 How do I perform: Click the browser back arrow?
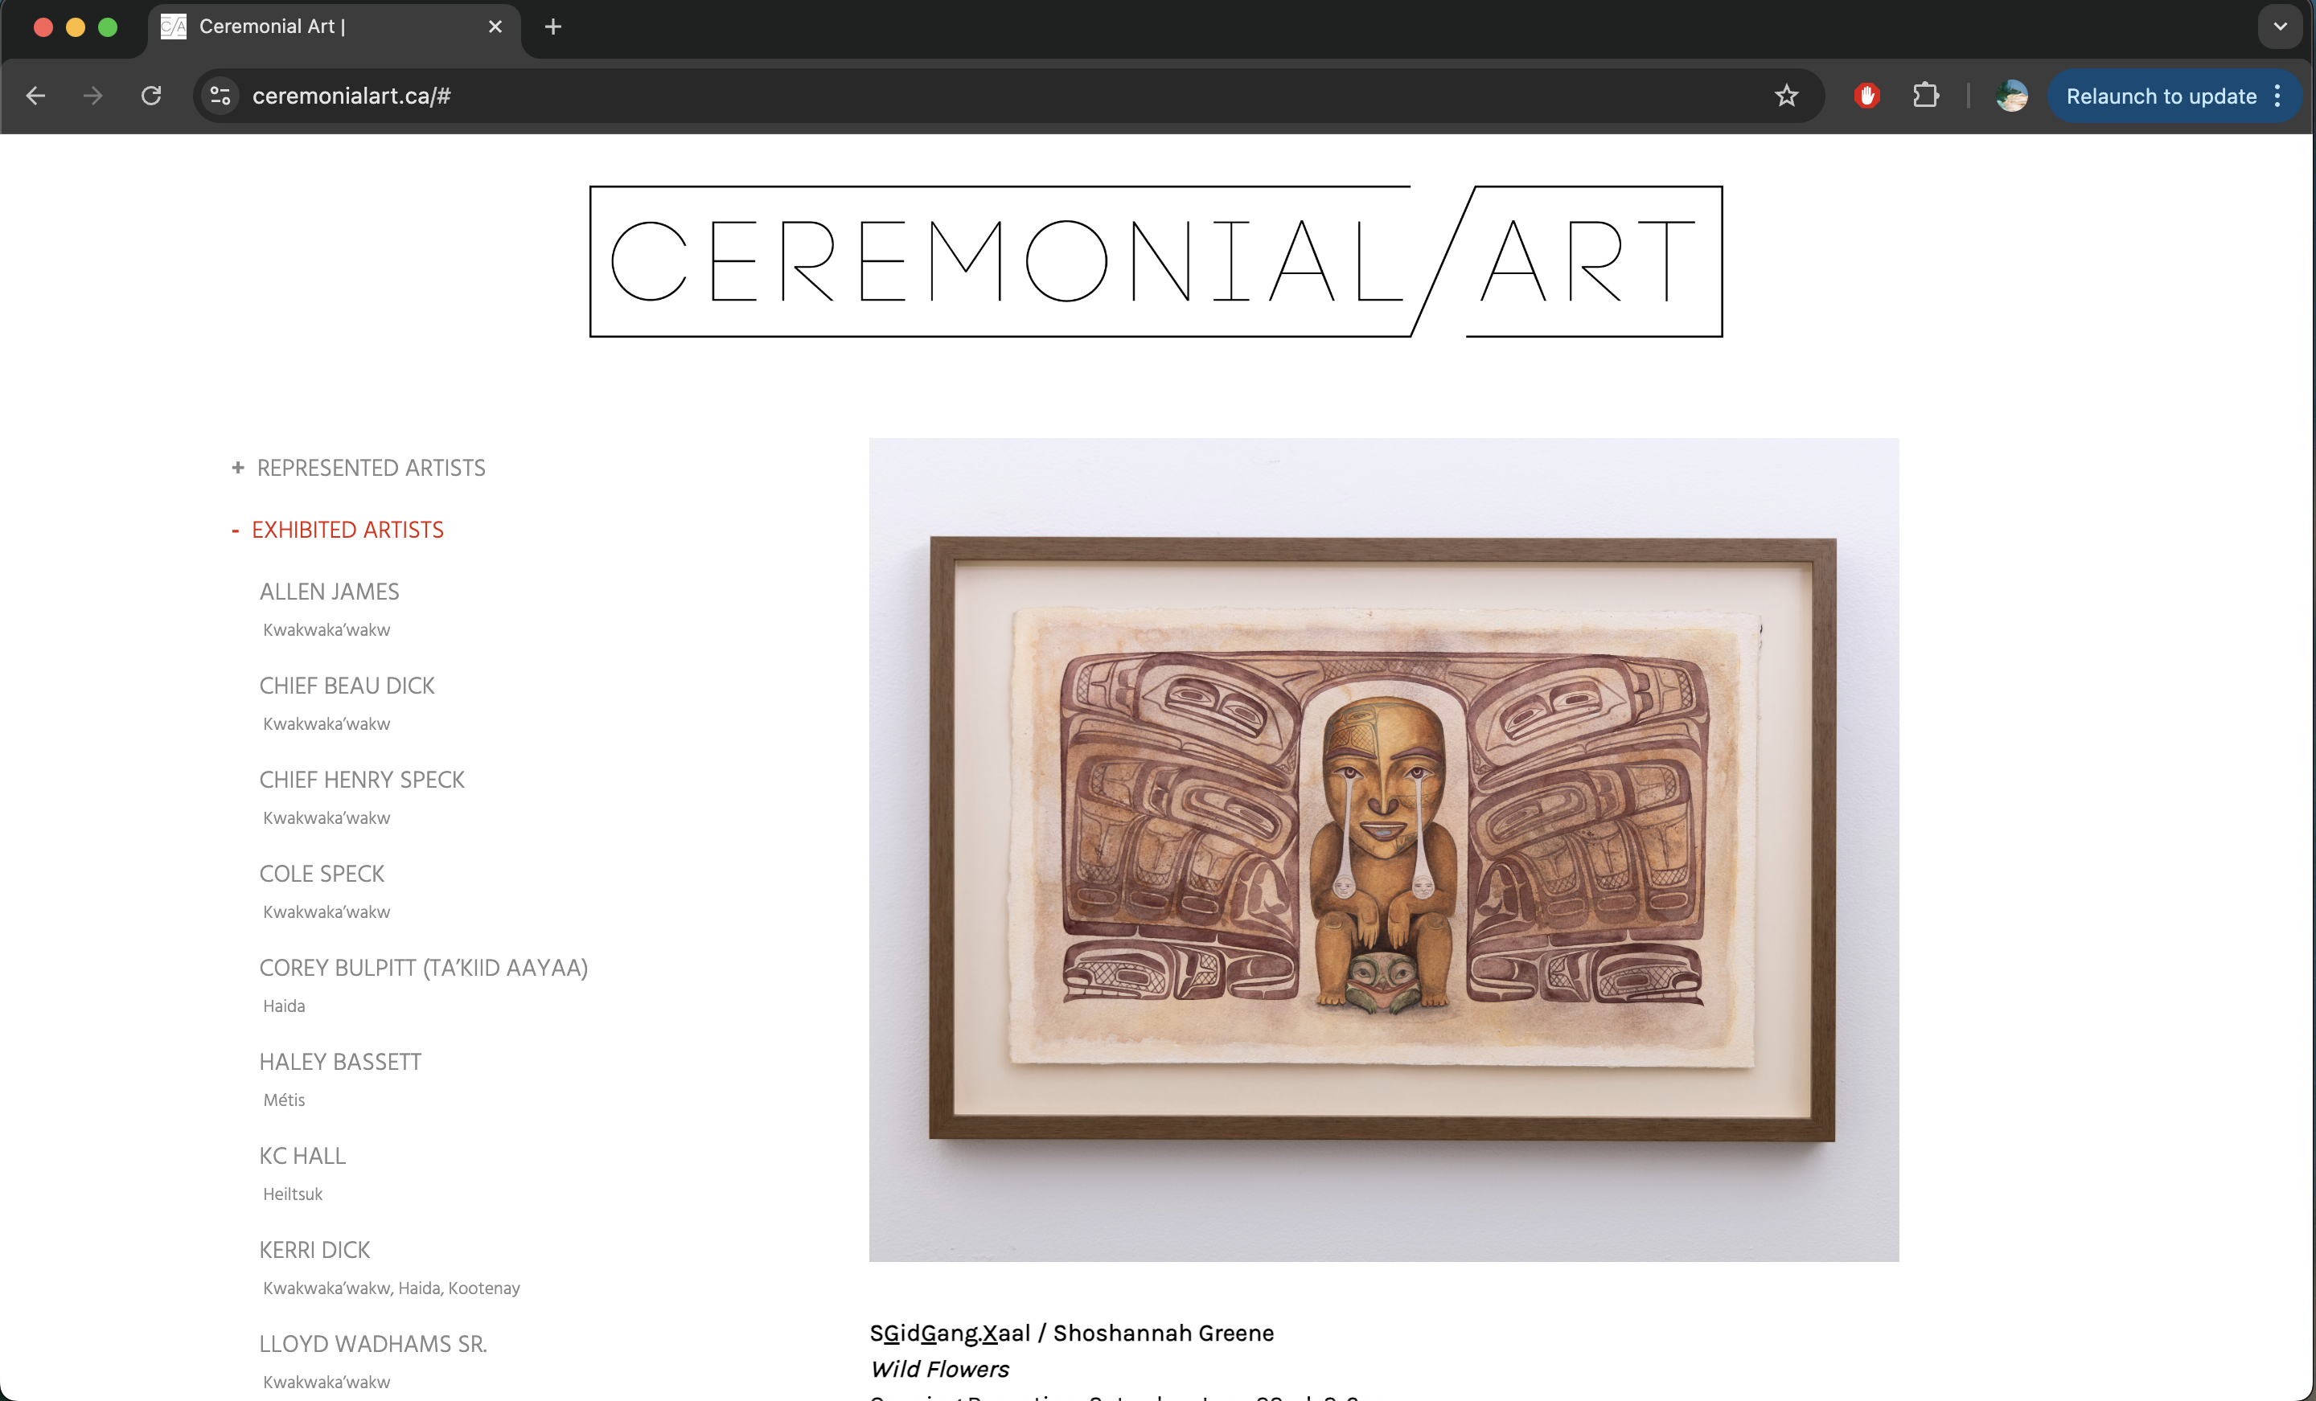tap(35, 96)
